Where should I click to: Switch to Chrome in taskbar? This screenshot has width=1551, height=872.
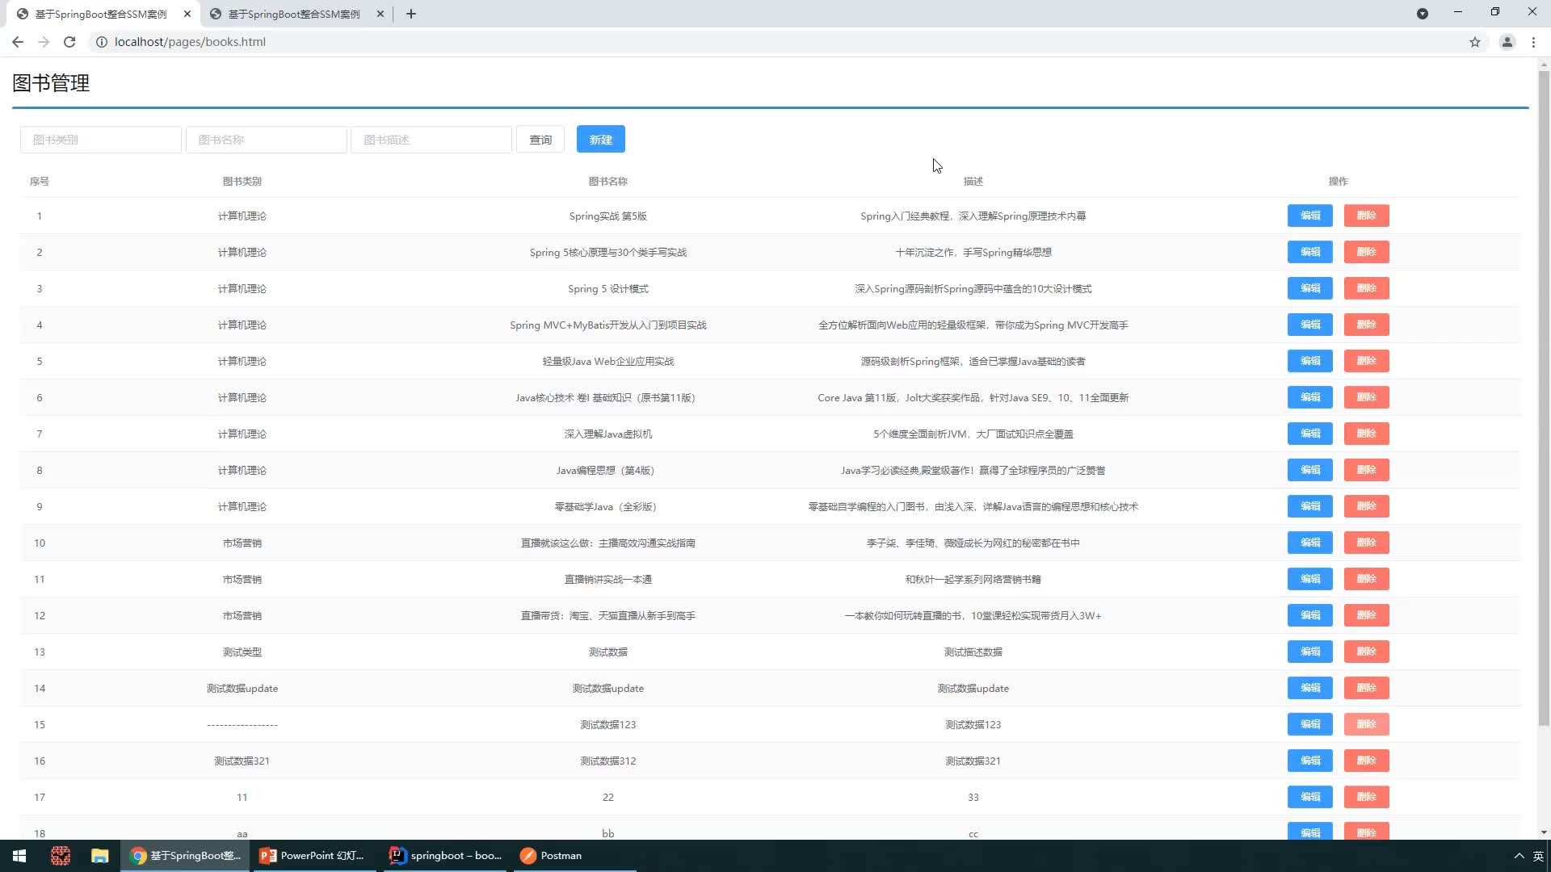(185, 856)
